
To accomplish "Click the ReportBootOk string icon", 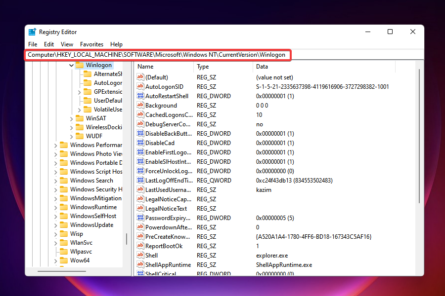I will click(140, 246).
